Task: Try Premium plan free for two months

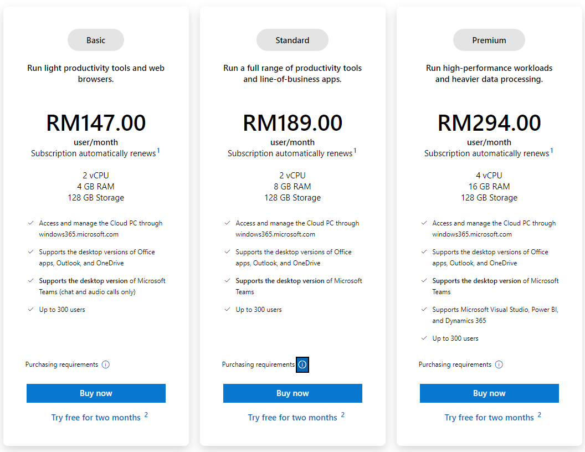Action: pyautogui.click(x=489, y=417)
